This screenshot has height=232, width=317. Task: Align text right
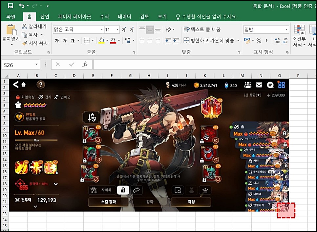pyautogui.click(x=158, y=41)
